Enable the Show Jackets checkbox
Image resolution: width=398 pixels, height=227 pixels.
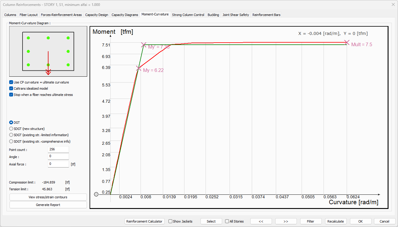171,221
